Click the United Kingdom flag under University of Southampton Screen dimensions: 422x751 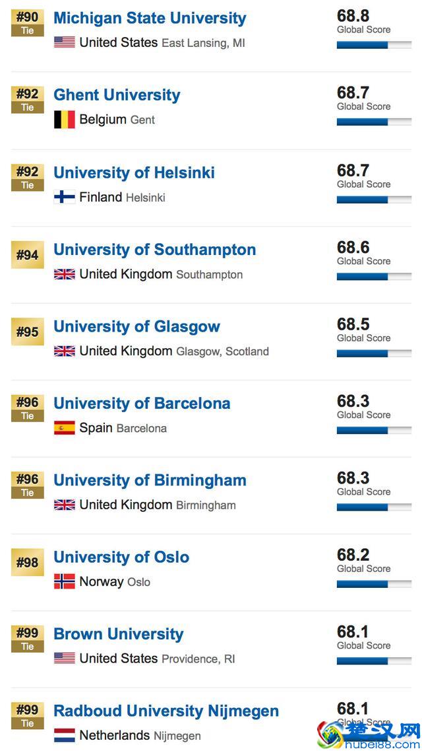(x=63, y=274)
